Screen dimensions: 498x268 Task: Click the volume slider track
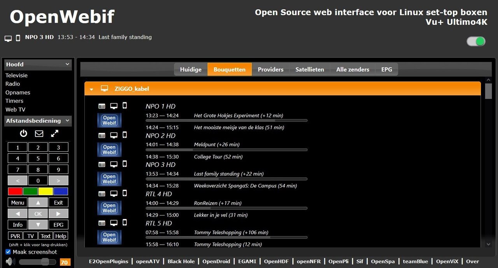point(38,262)
